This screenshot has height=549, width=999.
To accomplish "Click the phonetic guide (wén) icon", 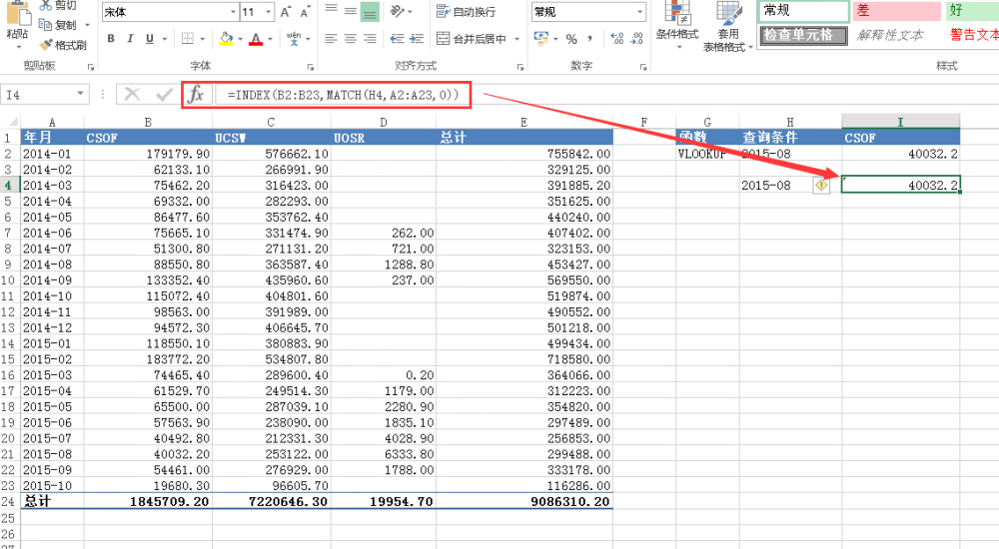I will 294,39.
